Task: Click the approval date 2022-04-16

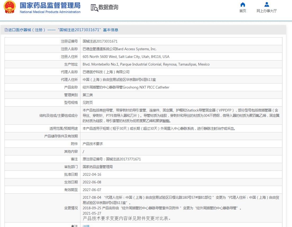Action: [x=92, y=174]
